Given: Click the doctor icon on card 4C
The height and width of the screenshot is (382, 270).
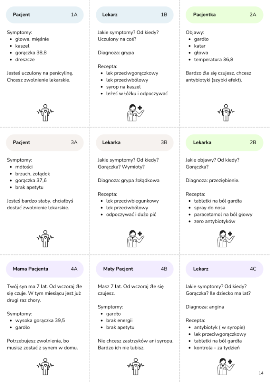Looking at the screenshot, I should (x=225, y=366).
